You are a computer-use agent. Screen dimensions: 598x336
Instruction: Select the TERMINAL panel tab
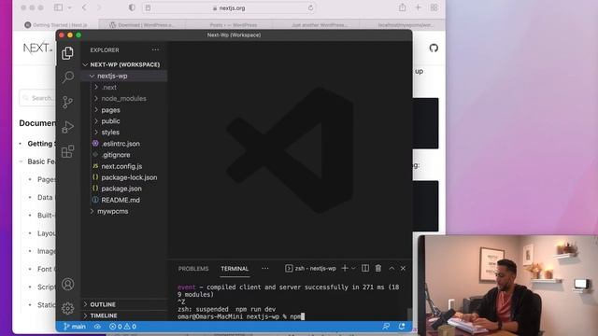(235, 269)
